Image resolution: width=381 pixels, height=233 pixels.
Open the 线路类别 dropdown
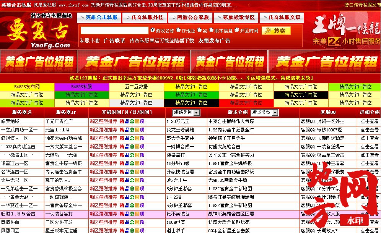(186, 112)
